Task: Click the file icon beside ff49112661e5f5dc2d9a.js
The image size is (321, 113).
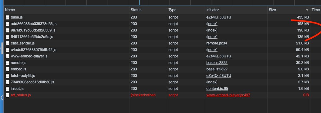Action: pos(7,37)
